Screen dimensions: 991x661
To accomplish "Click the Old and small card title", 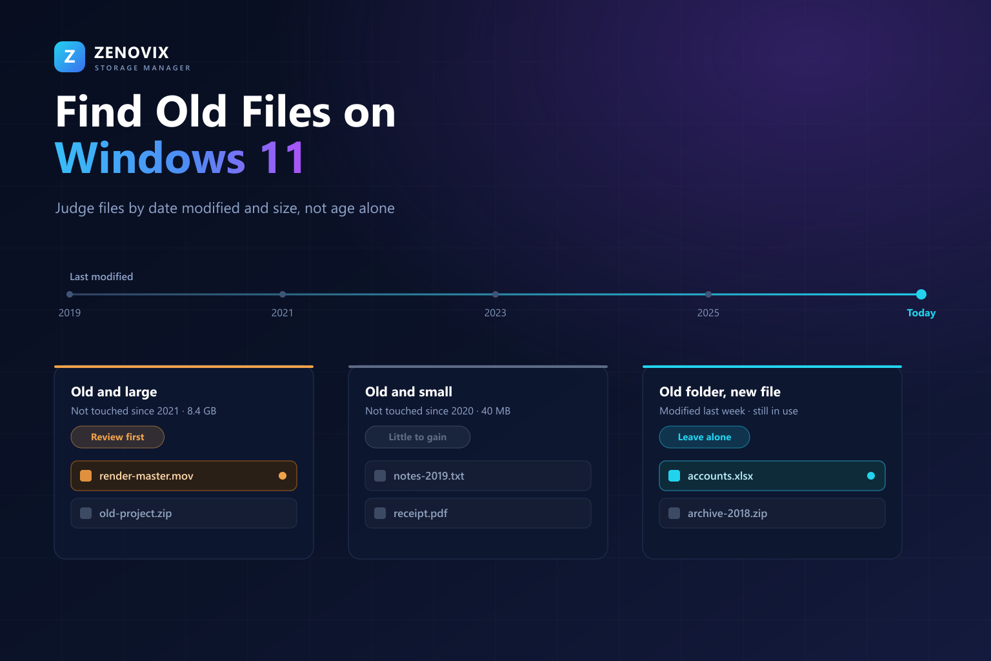I will click(x=409, y=392).
